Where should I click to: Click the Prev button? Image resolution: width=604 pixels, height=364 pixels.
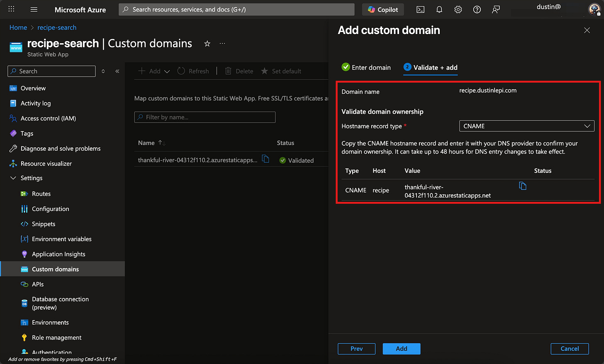pyautogui.click(x=356, y=349)
